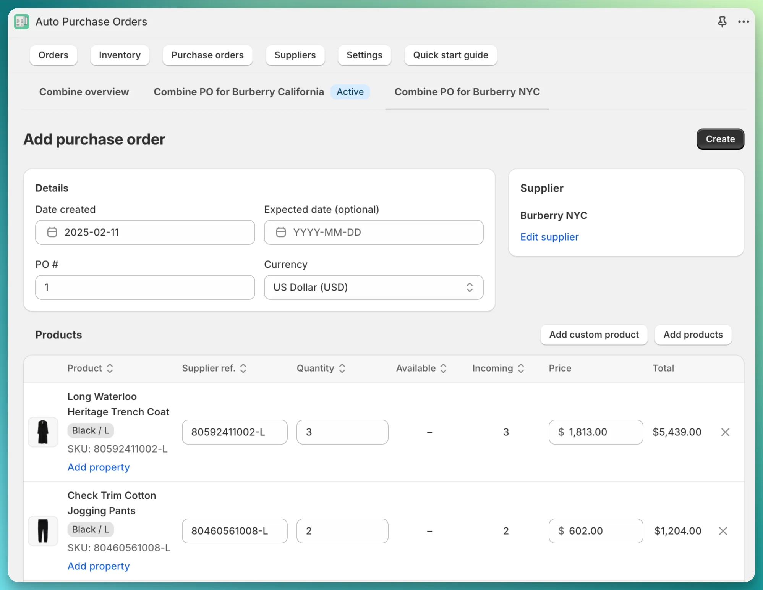The width and height of the screenshot is (763, 590).
Task: Click the $5,439.00 total
Action: 677,432
